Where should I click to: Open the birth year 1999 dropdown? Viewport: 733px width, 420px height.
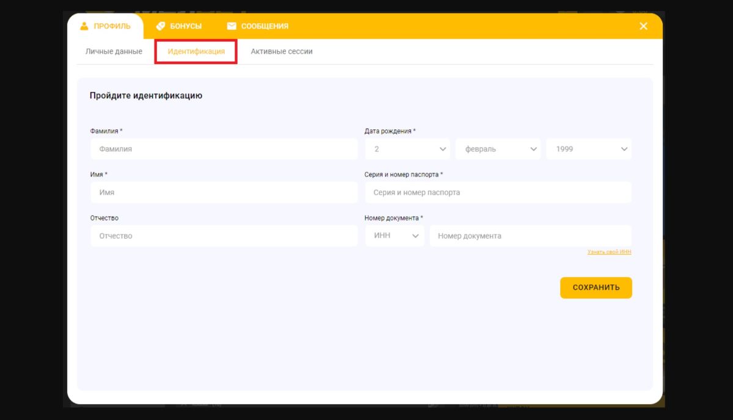point(589,149)
